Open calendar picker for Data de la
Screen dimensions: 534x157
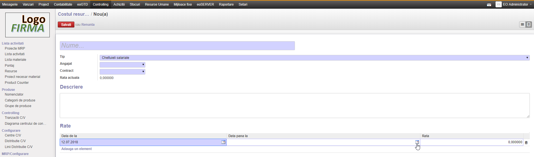pyautogui.click(x=223, y=142)
